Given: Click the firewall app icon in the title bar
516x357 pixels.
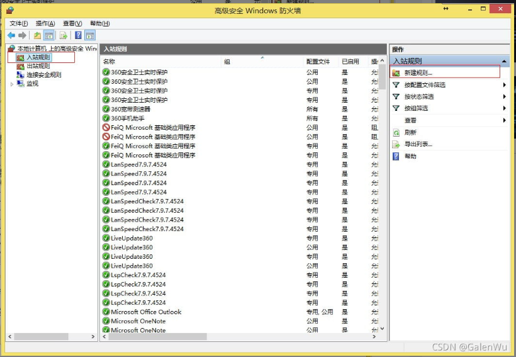Looking at the screenshot, I should (x=10, y=10).
